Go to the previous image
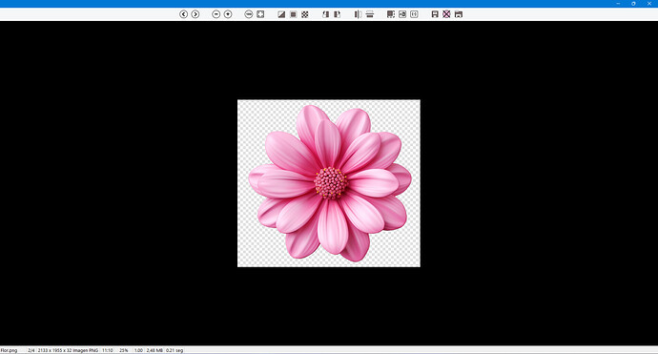Screen dimensions: 658x354 [183, 14]
